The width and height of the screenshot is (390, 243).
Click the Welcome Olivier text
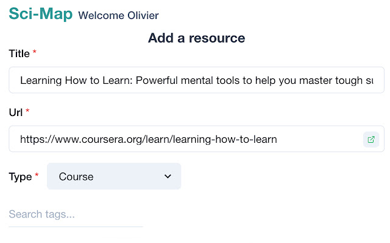(118, 15)
